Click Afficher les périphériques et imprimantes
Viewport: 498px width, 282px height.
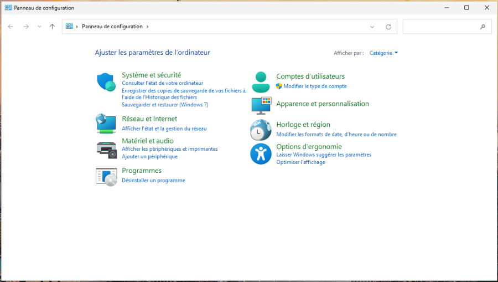coord(169,149)
